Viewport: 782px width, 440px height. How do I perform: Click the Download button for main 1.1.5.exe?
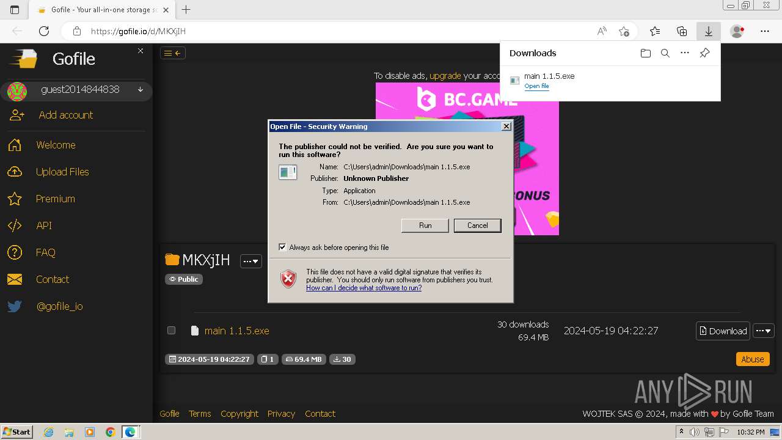click(x=723, y=331)
